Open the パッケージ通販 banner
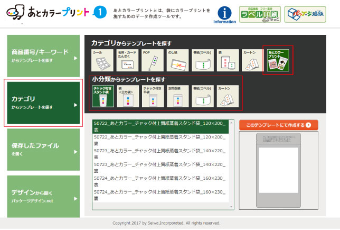Screen dimensions: 340x230 [305, 14]
